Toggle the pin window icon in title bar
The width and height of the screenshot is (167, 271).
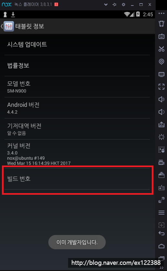tap(114, 5)
